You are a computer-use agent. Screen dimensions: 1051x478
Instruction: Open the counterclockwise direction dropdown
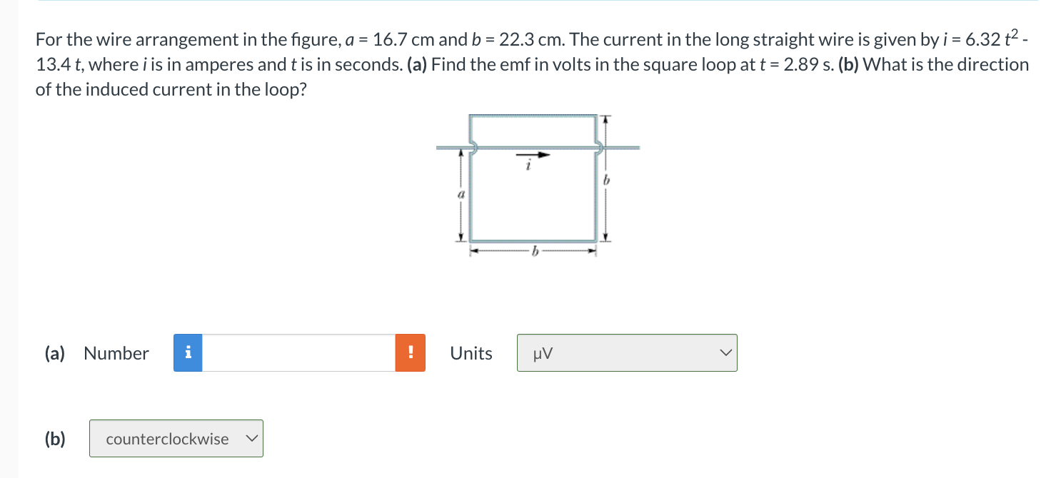[x=176, y=438]
